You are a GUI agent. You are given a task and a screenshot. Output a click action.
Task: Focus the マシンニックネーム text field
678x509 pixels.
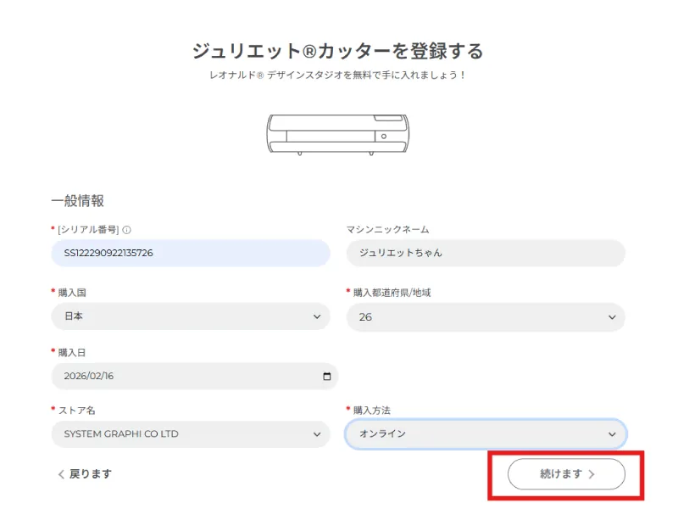[x=485, y=253]
